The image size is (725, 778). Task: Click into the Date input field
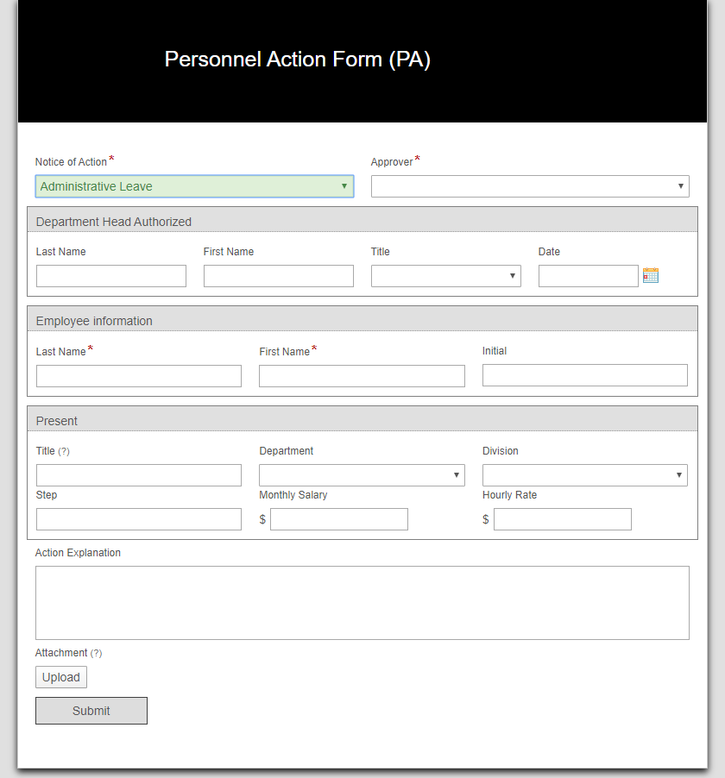588,276
